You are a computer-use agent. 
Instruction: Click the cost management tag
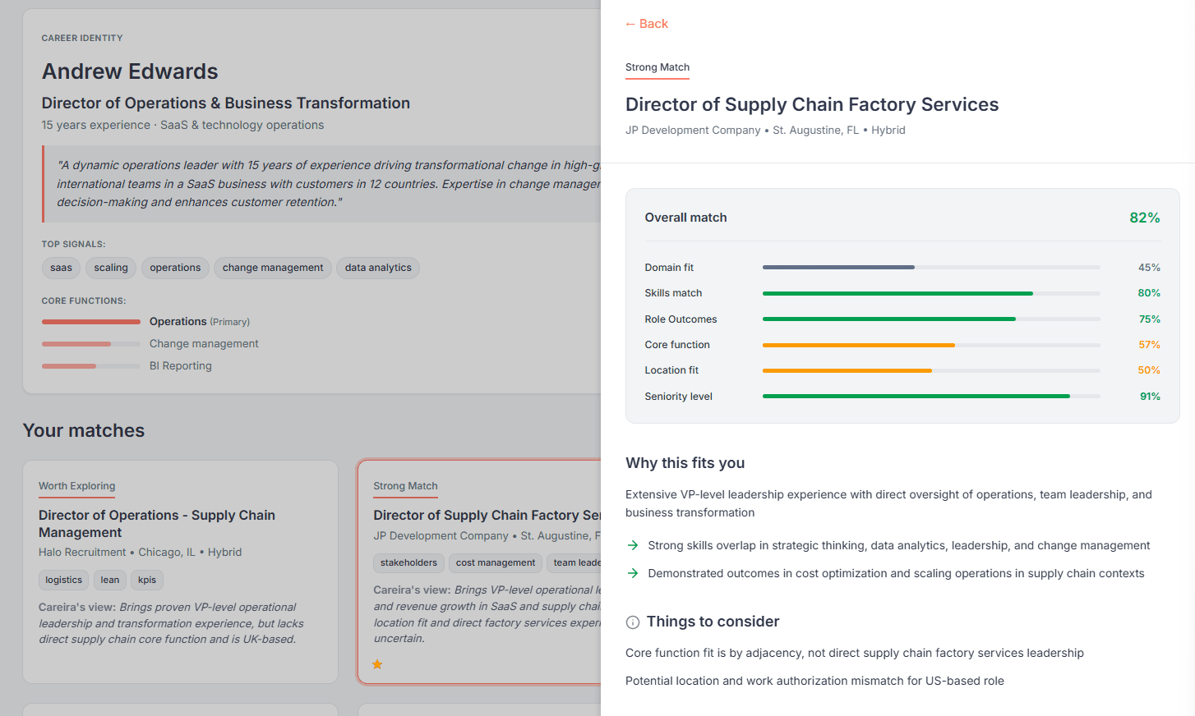click(x=495, y=562)
